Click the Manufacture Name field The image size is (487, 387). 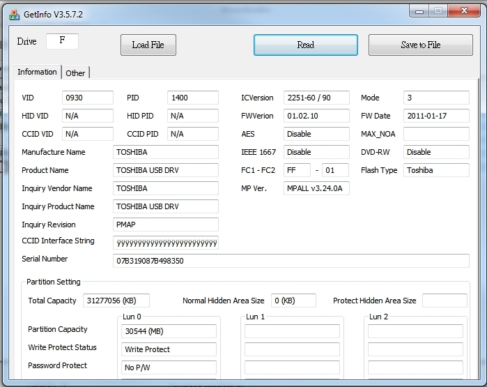click(166, 152)
